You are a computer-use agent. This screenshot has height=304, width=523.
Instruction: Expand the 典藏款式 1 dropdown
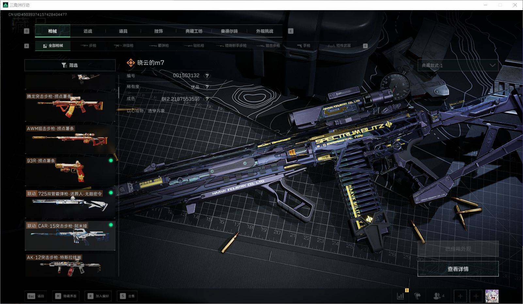[458, 65]
